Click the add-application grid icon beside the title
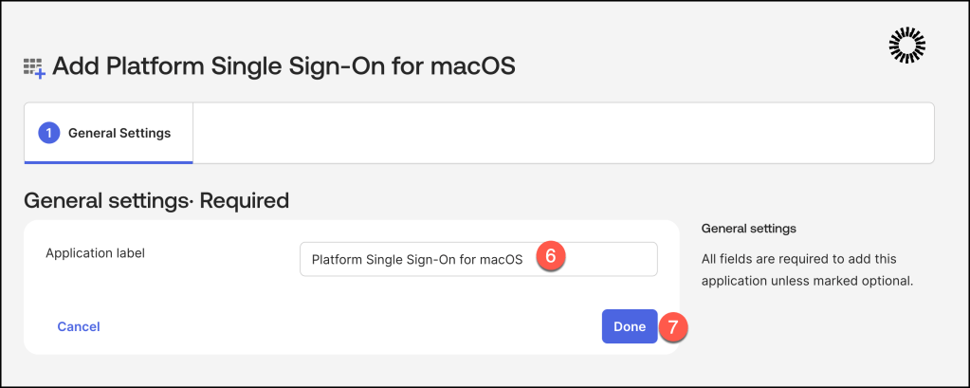The height and width of the screenshot is (388, 970). tap(33, 66)
